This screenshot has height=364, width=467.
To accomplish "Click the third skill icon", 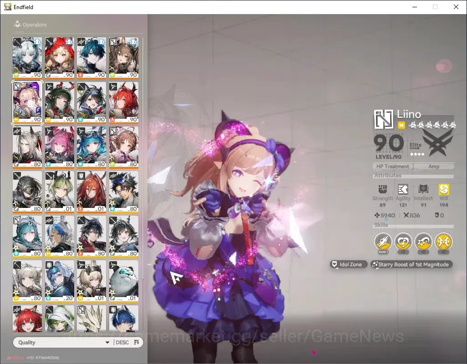I will coord(423,242).
